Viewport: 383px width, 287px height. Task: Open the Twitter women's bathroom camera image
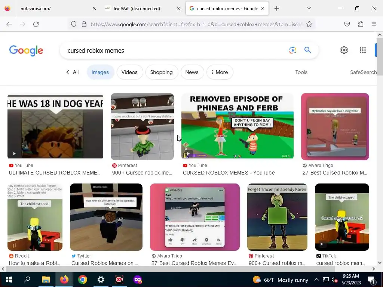coord(106,217)
